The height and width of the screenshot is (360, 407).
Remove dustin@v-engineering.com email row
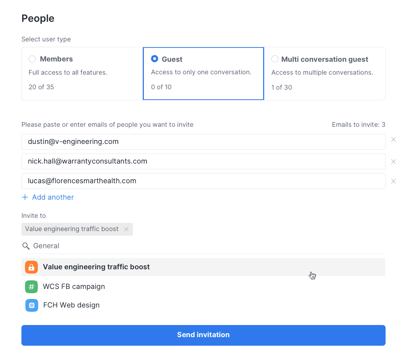[393, 140]
